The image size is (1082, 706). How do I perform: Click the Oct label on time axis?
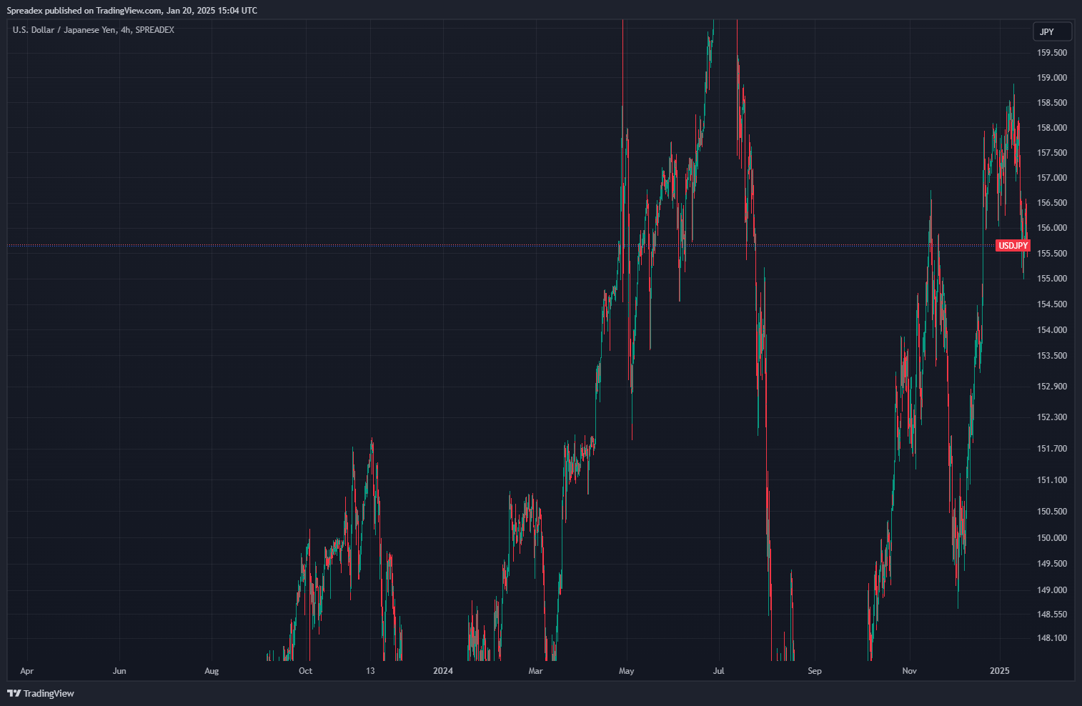pyautogui.click(x=305, y=671)
